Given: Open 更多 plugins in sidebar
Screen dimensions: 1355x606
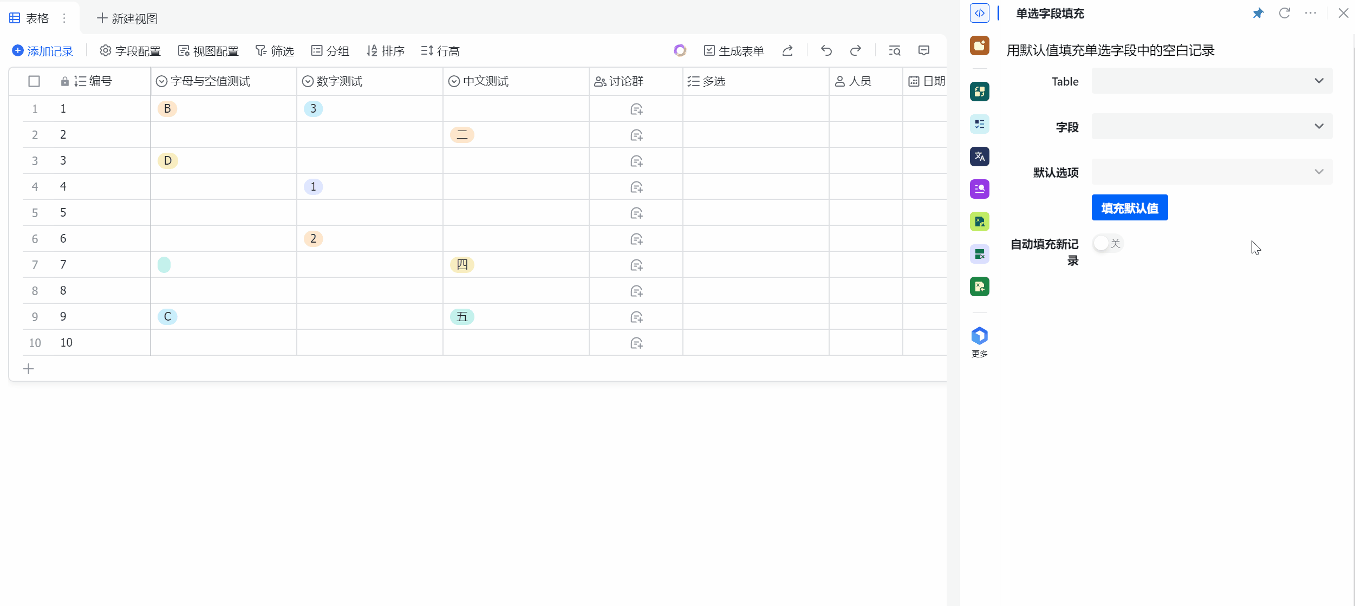Looking at the screenshot, I should coord(979,342).
